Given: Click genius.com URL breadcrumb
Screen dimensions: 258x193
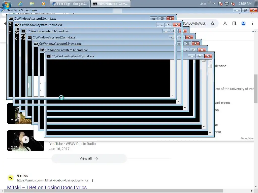Looking at the screenshot, I should click(53, 180).
